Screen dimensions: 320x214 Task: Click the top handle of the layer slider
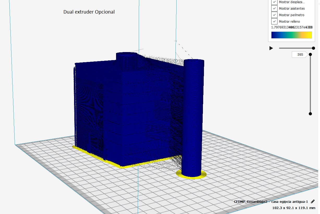coord(310,54)
